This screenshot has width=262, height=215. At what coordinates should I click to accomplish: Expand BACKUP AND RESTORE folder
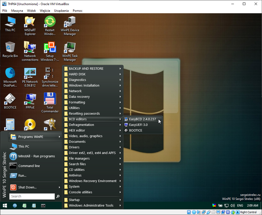[x=93, y=69]
